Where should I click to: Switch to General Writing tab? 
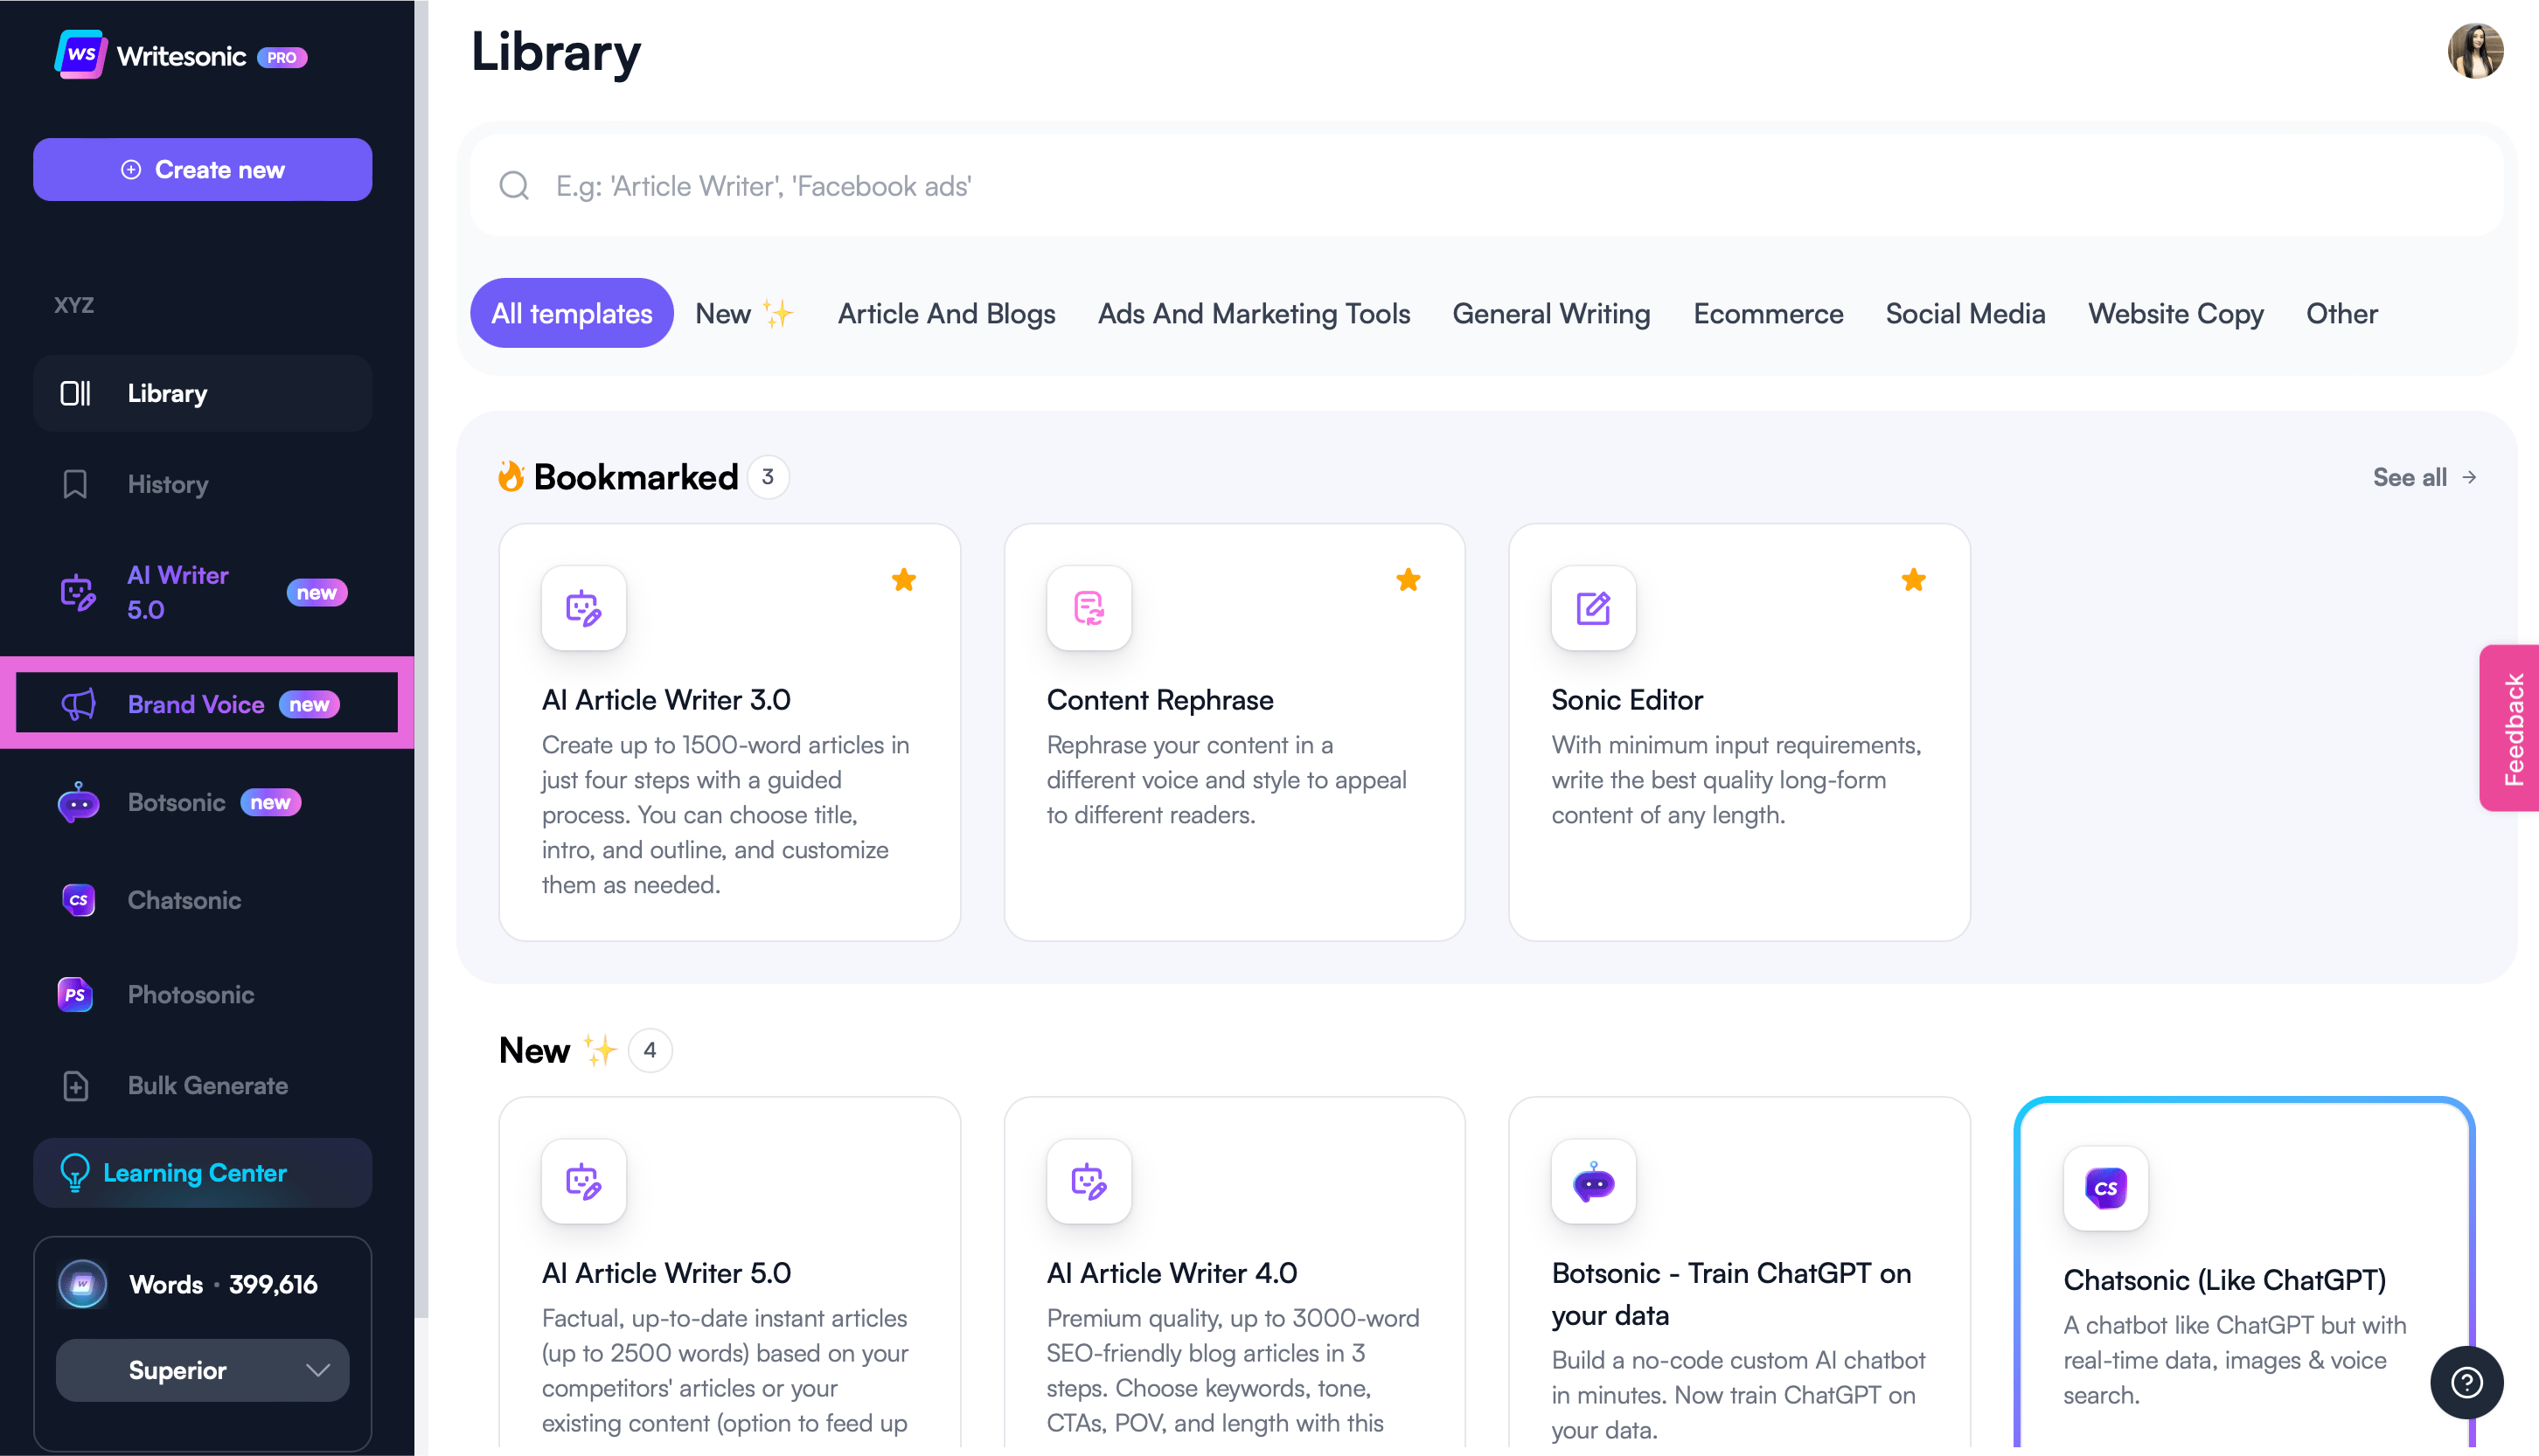coord(1552,313)
